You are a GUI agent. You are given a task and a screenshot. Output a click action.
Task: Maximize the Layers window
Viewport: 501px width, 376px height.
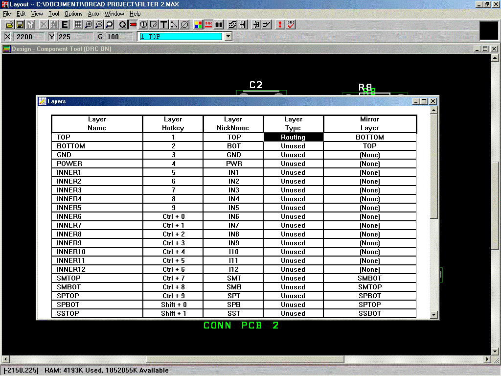(424, 101)
